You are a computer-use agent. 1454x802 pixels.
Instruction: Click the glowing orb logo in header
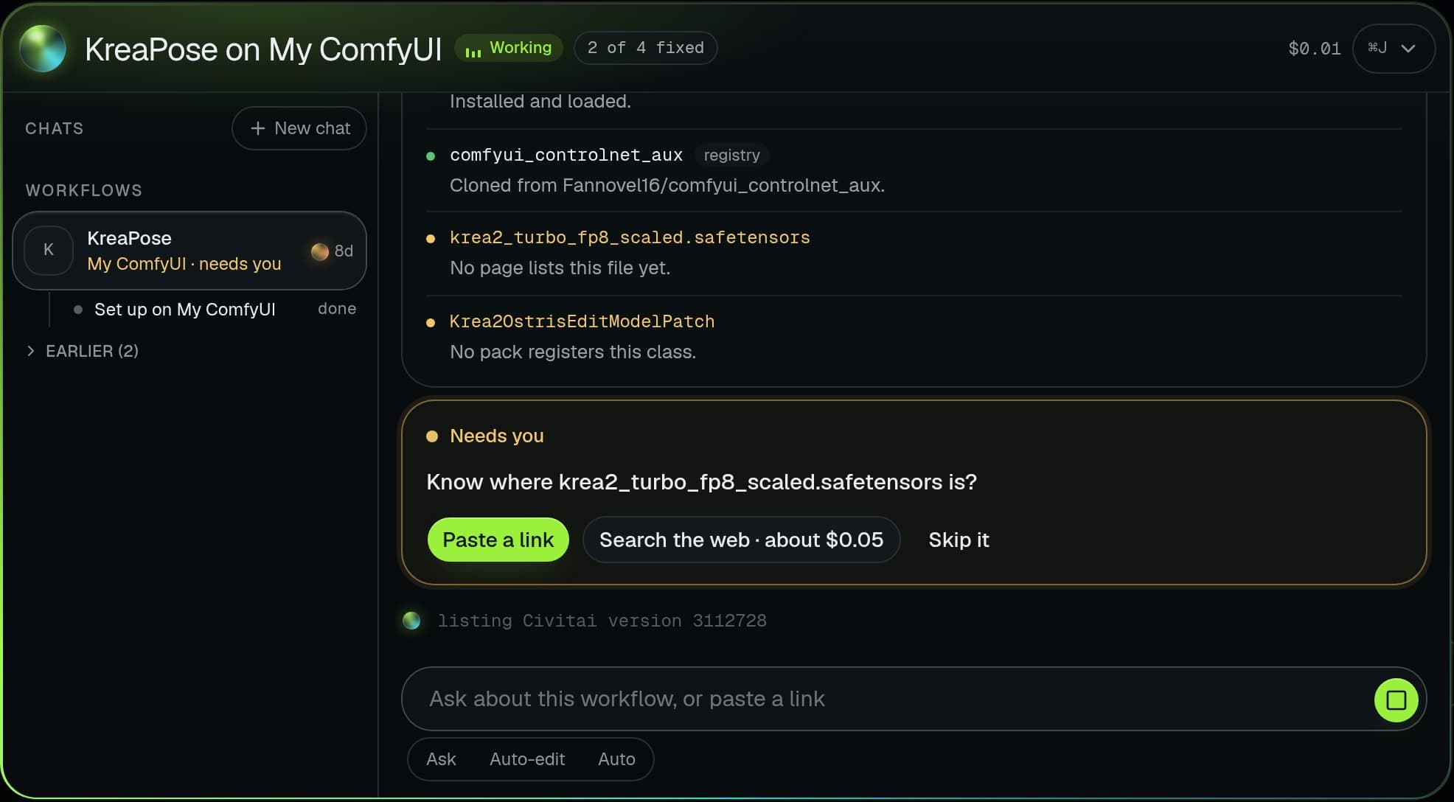43,49
